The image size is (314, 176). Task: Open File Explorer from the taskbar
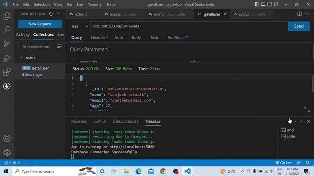(126, 171)
